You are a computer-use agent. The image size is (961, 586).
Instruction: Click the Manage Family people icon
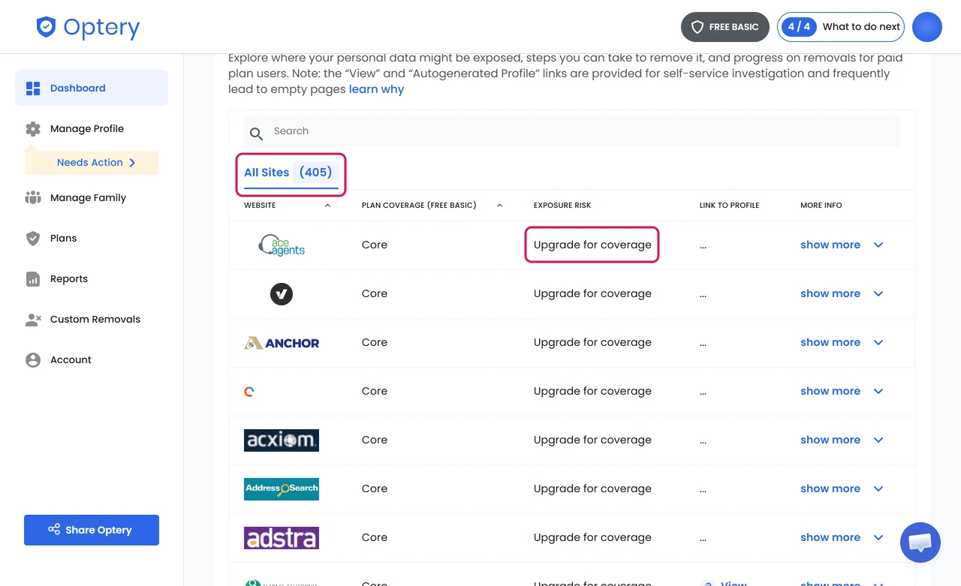[33, 198]
